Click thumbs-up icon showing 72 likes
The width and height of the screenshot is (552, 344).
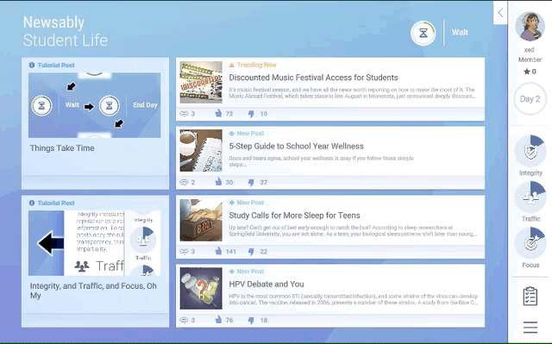coord(218,113)
